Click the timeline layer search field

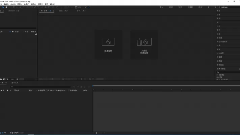click(x=41, y=87)
